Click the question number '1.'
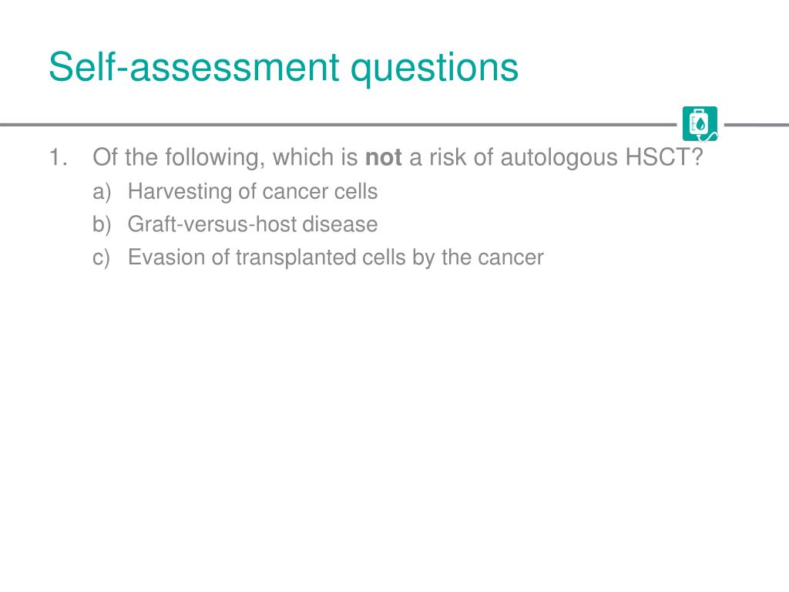The image size is (789, 592). pos(59,157)
